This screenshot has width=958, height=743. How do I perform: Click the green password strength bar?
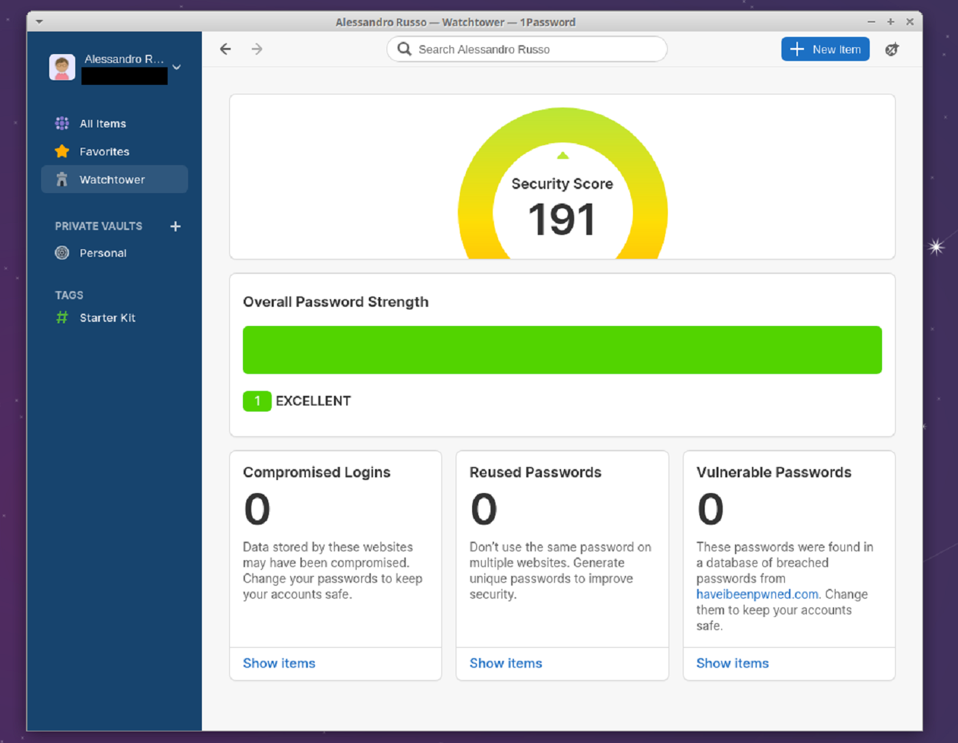[x=562, y=349]
